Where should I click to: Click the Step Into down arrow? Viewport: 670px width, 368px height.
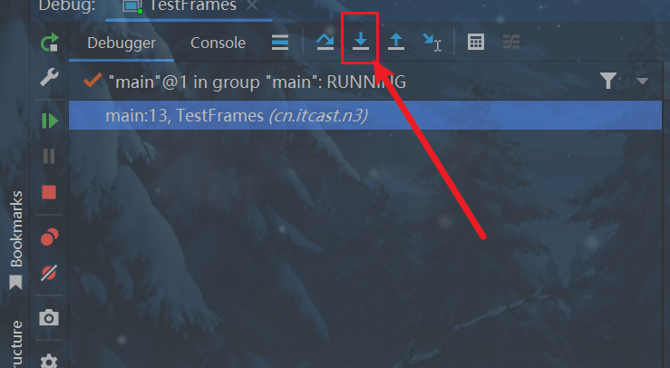(x=361, y=42)
